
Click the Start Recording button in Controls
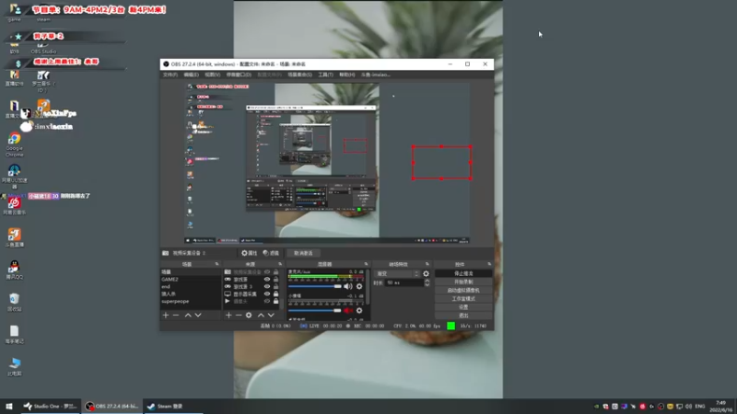click(463, 282)
